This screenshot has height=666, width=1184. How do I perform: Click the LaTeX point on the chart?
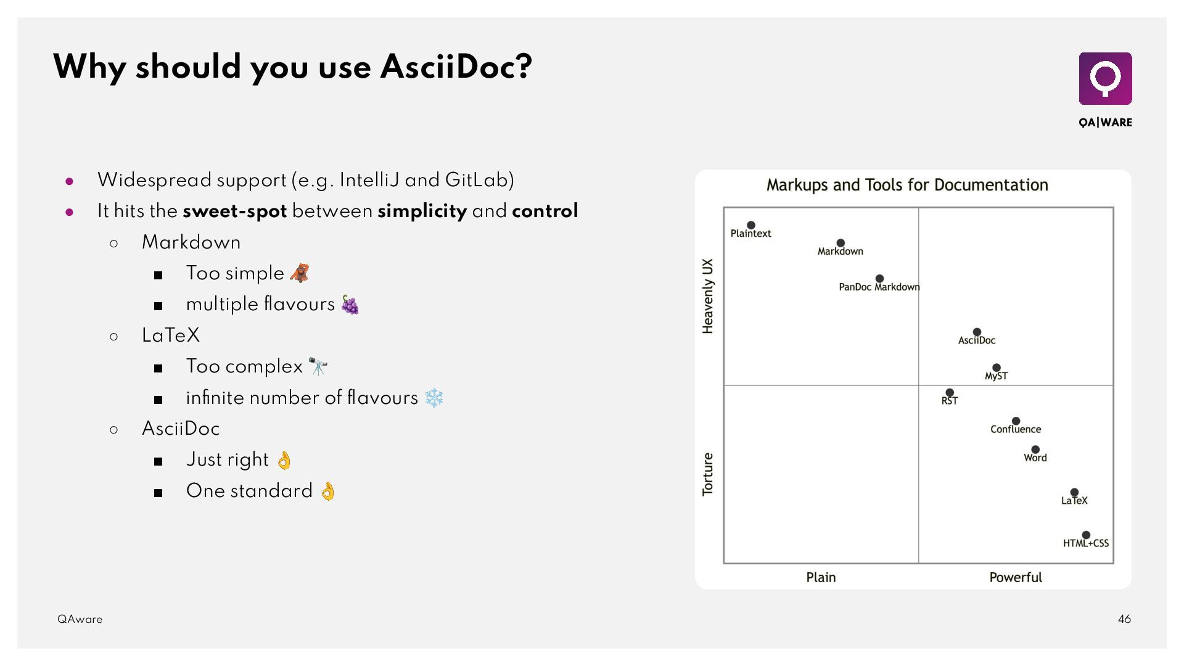pos(1074,493)
